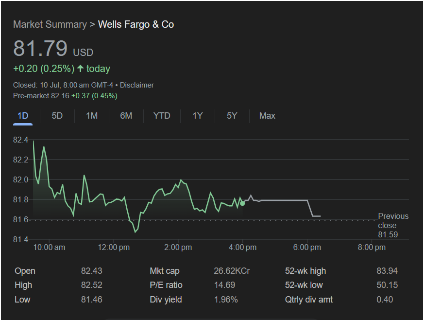Show the 1Y chart range

point(197,116)
